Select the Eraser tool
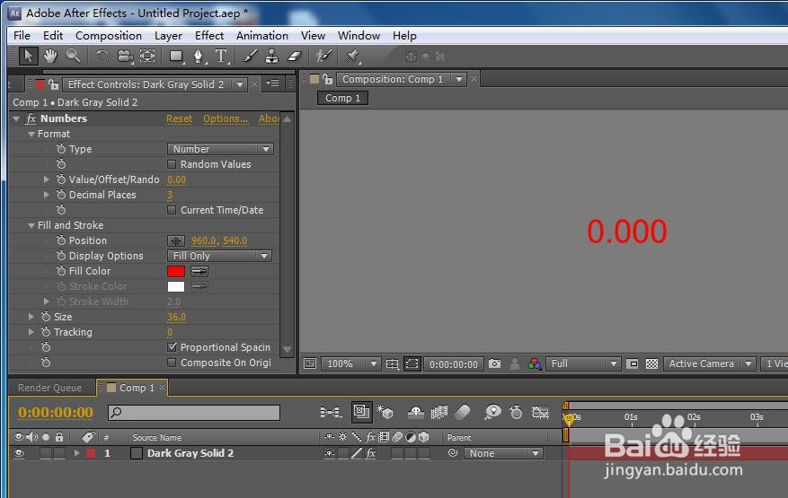Viewport: 788px width, 498px height. [x=295, y=56]
